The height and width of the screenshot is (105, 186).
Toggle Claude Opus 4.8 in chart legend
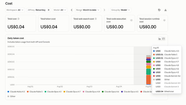[91, 92]
